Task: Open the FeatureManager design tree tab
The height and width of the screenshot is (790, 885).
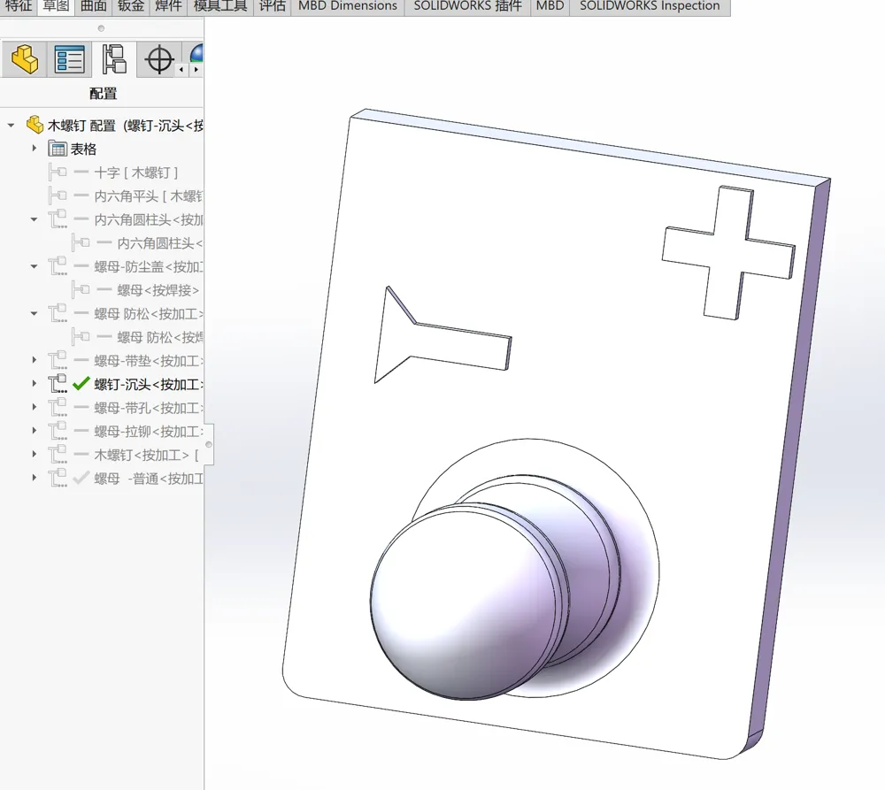Action: [x=24, y=59]
